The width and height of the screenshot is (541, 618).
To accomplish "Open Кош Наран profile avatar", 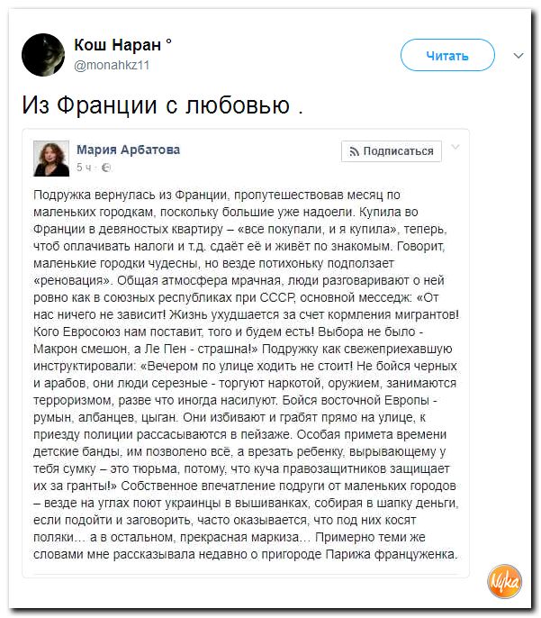I will [x=43, y=55].
